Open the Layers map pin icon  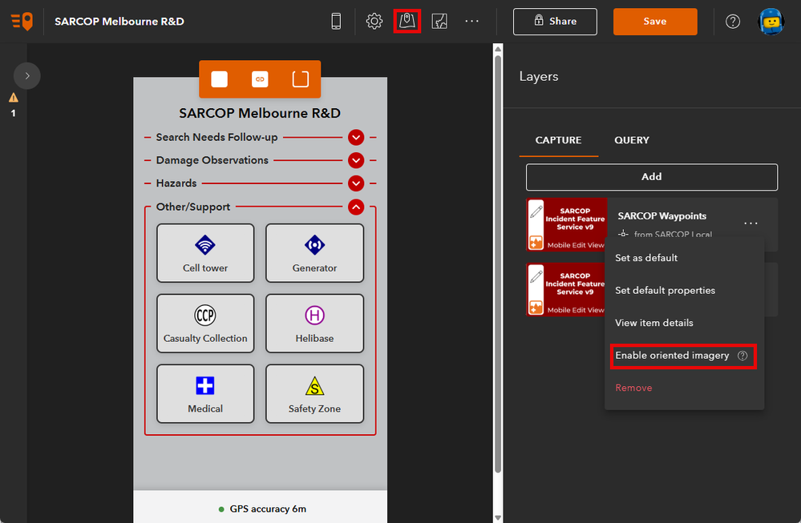coord(407,22)
